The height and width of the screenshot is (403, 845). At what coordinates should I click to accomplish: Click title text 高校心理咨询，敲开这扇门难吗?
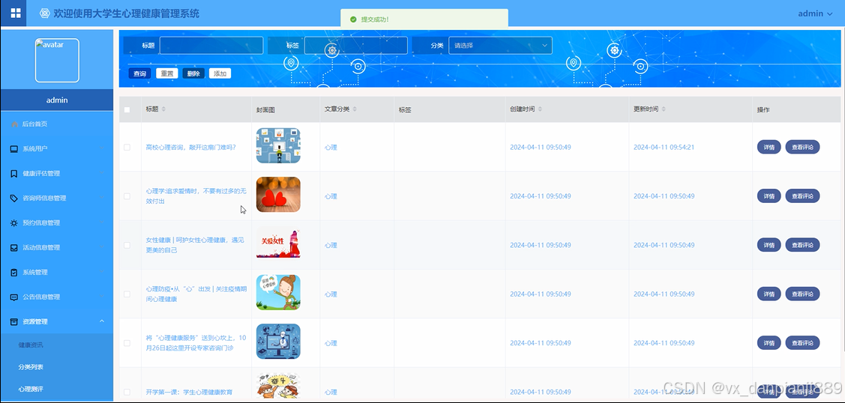tap(190, 147)
